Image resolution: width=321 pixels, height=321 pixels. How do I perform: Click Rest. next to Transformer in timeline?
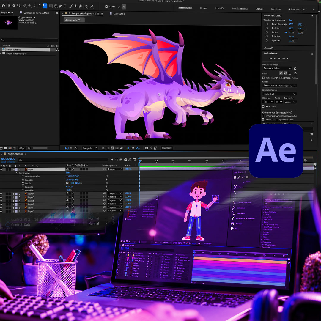click(68, 173)
